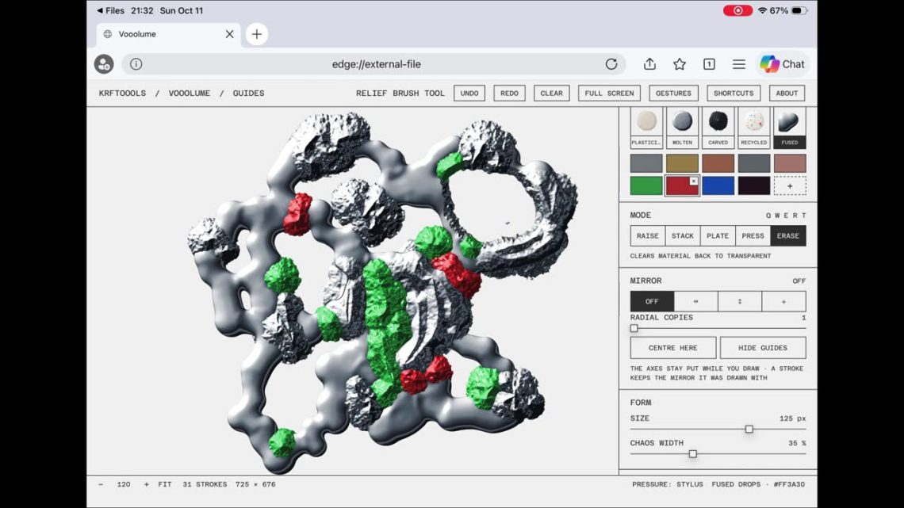Open the Shortcuts panel
The height and width of the screenshot is (508, 904).
(734, 94)
